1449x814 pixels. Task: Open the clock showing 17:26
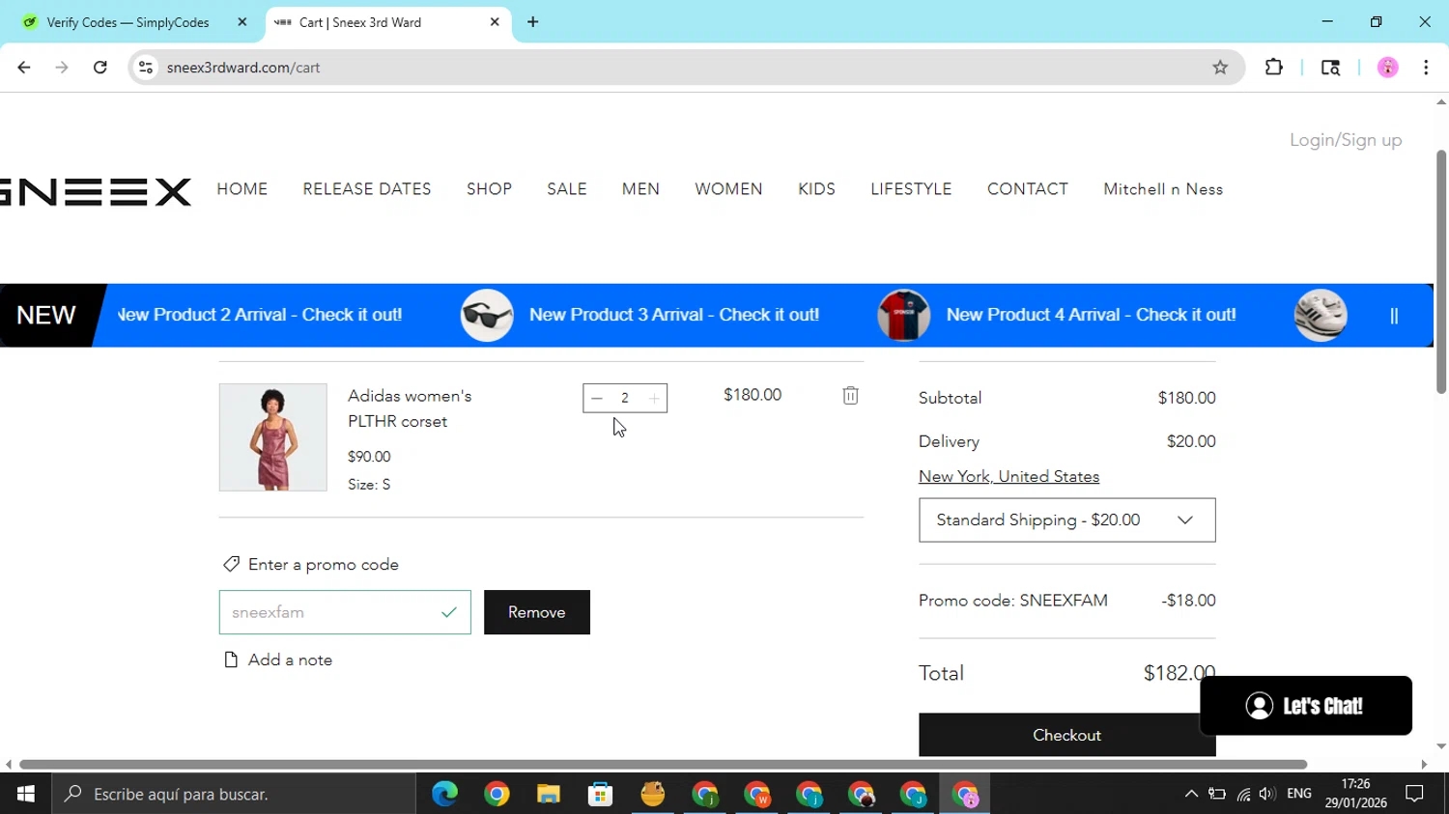point(1356,794)
